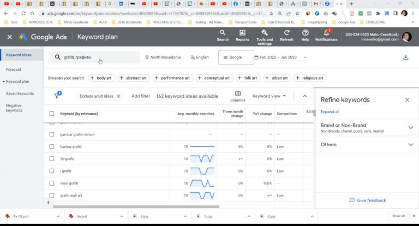This screenshot has width=419, height=226.
Task: Change North Macedonia location setting
Action: [163, 57]
